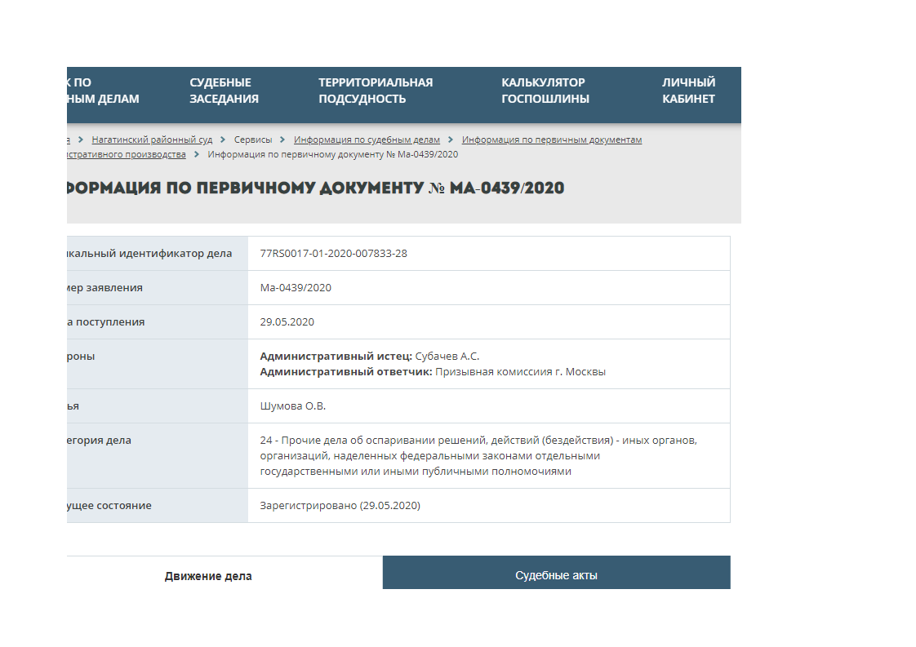Click the chevron before Информация по первичным документам
This screenshot has height=647, width=916.
pos(451,140)
